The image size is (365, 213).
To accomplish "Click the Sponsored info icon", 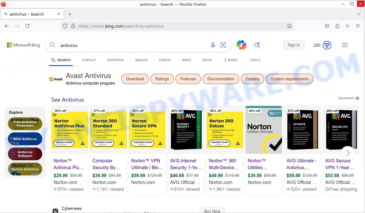I will [x=357, y=98].
